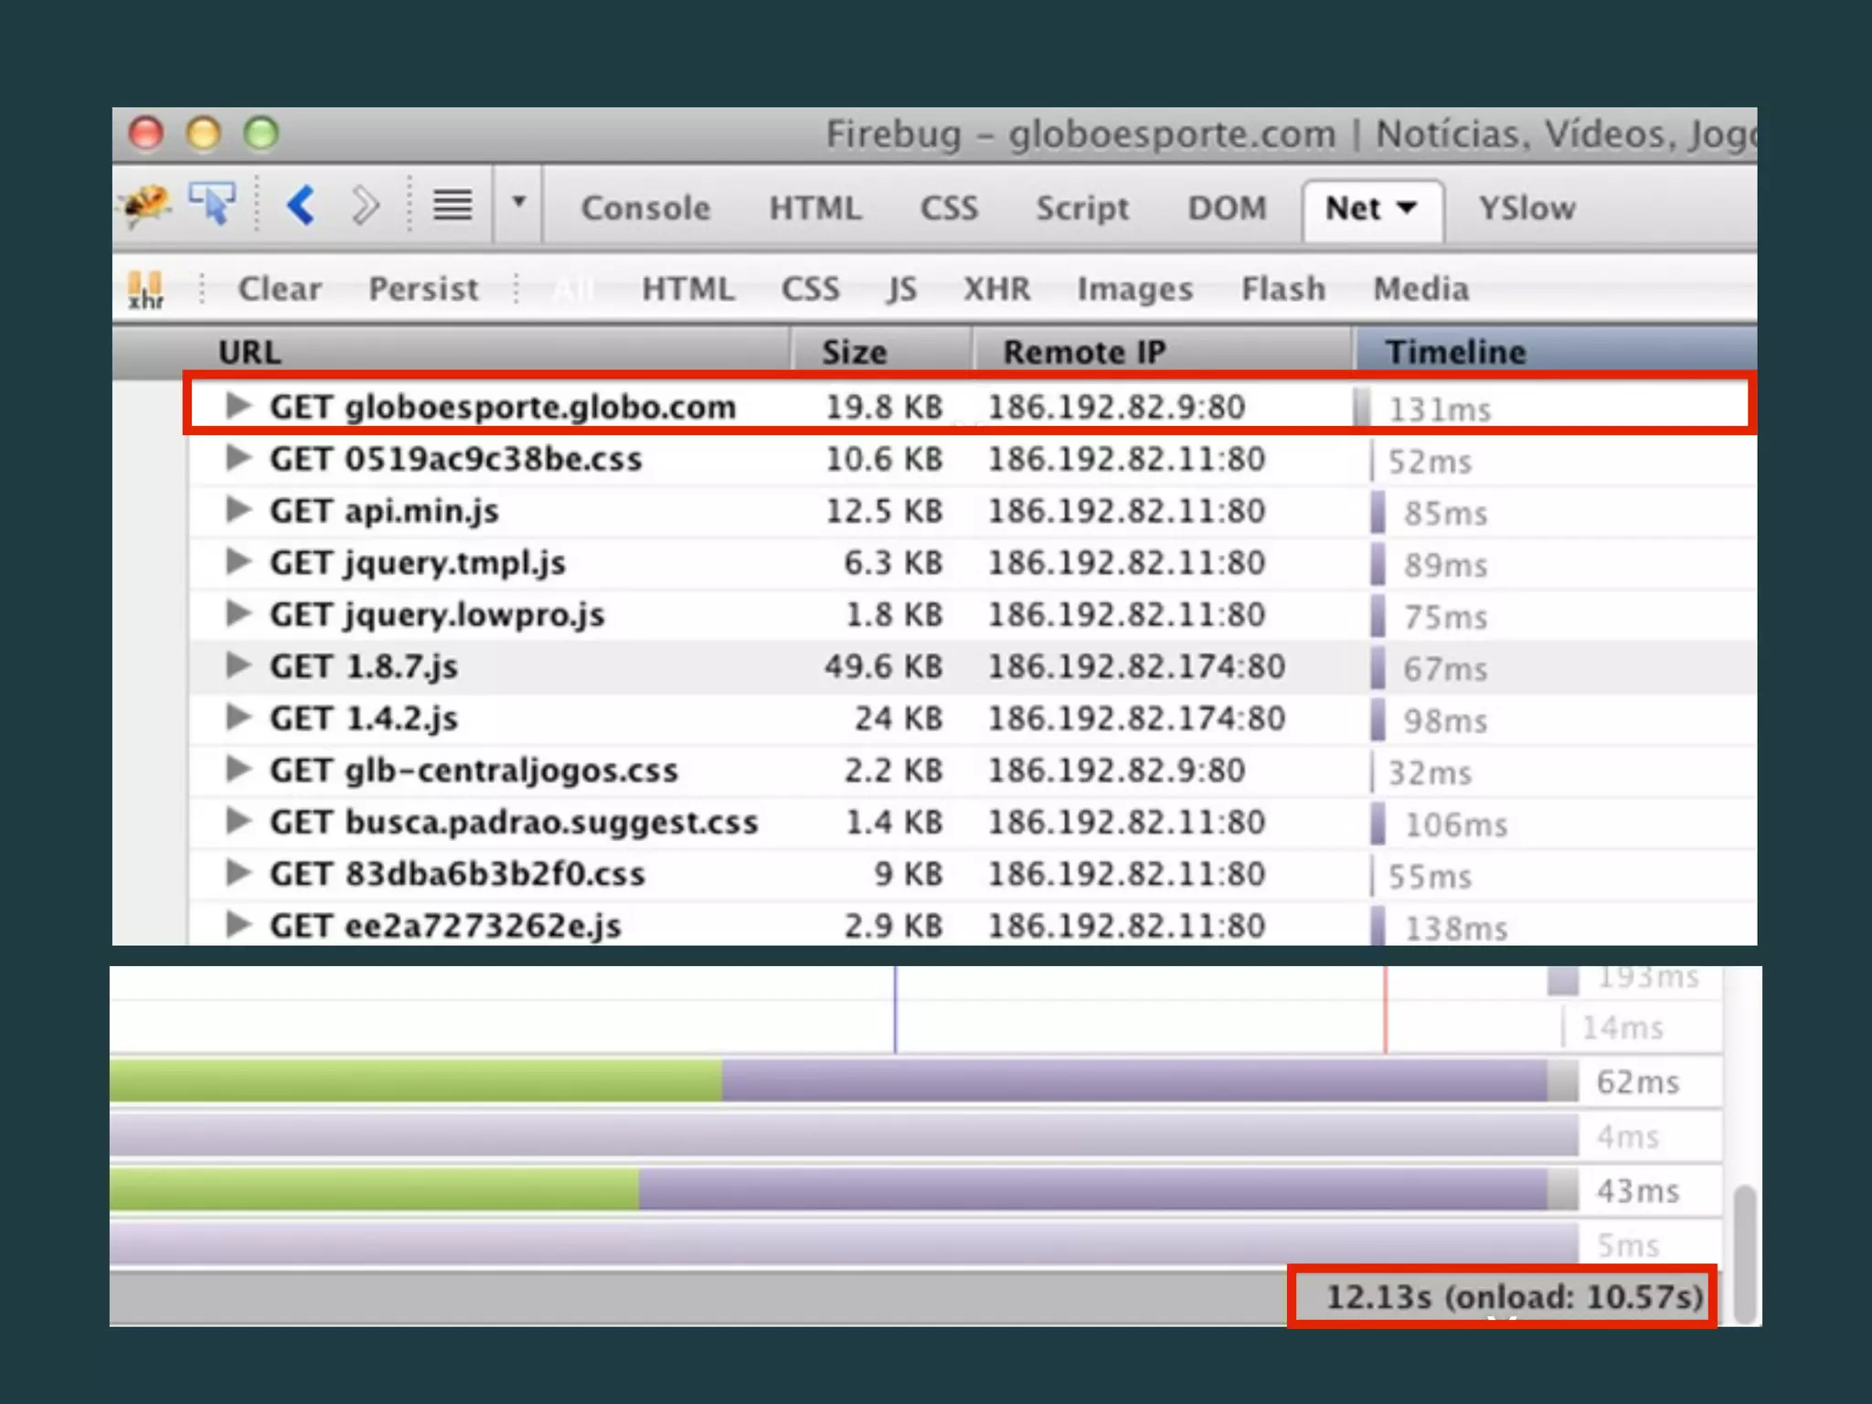Click the Firebug bug logo icon
Screen dimensions: 1872x1404
(x=146, y=205)
